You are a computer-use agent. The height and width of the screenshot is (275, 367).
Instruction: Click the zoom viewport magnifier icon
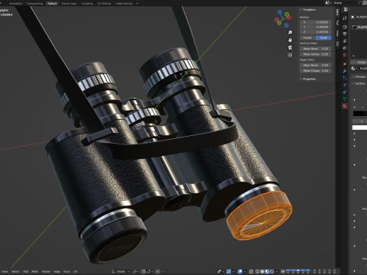[290, 32]
